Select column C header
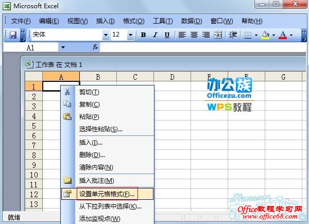309x224 pixels. click(135, 77)
